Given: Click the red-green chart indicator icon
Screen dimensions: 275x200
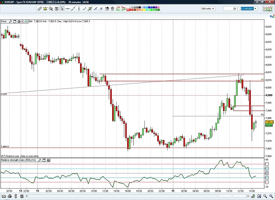Looking at the screenshot, I should (118, 9).
